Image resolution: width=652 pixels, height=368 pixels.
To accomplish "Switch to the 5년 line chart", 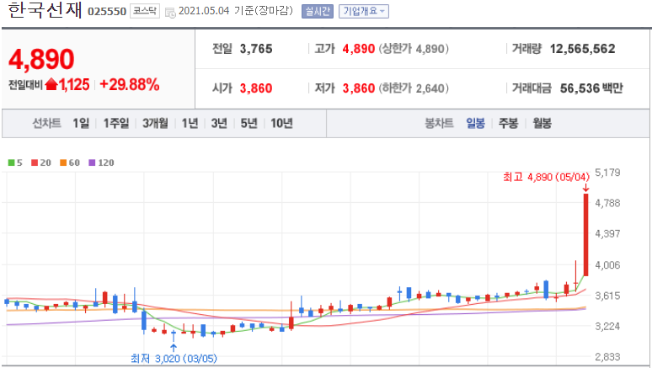I will (249, 123).
